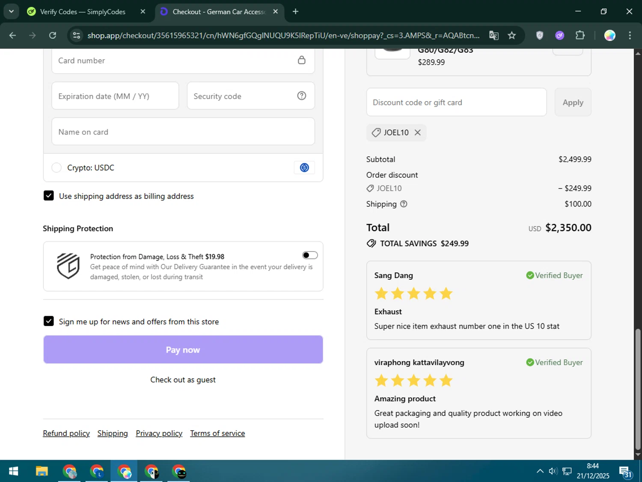This screenshot has width=642, height=482.
Task: Click the browser back arrow
Action: (x=12, y=35)
